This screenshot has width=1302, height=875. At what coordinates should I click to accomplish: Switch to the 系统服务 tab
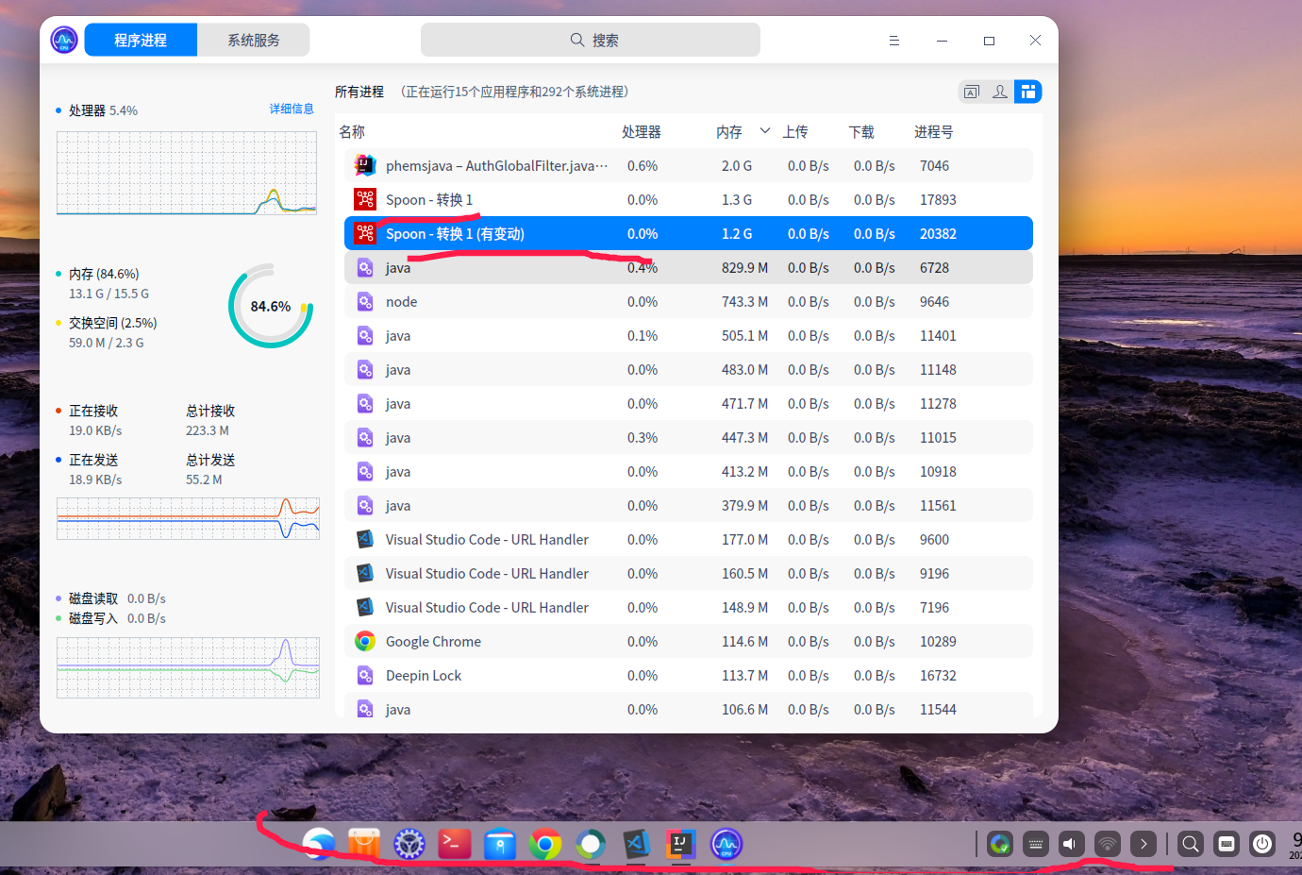click(x=253, y=40)
